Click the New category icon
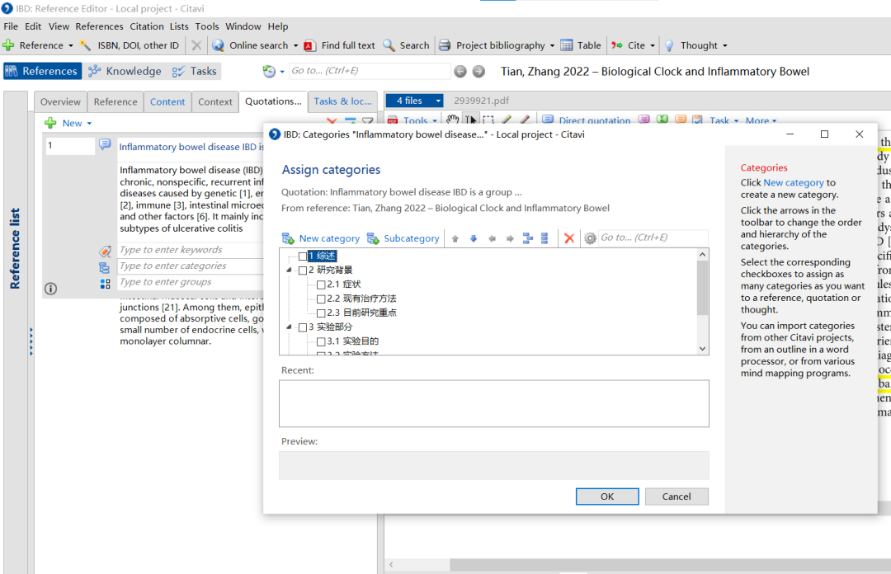This screenshot has width=891, height=574. click(288, 238)
